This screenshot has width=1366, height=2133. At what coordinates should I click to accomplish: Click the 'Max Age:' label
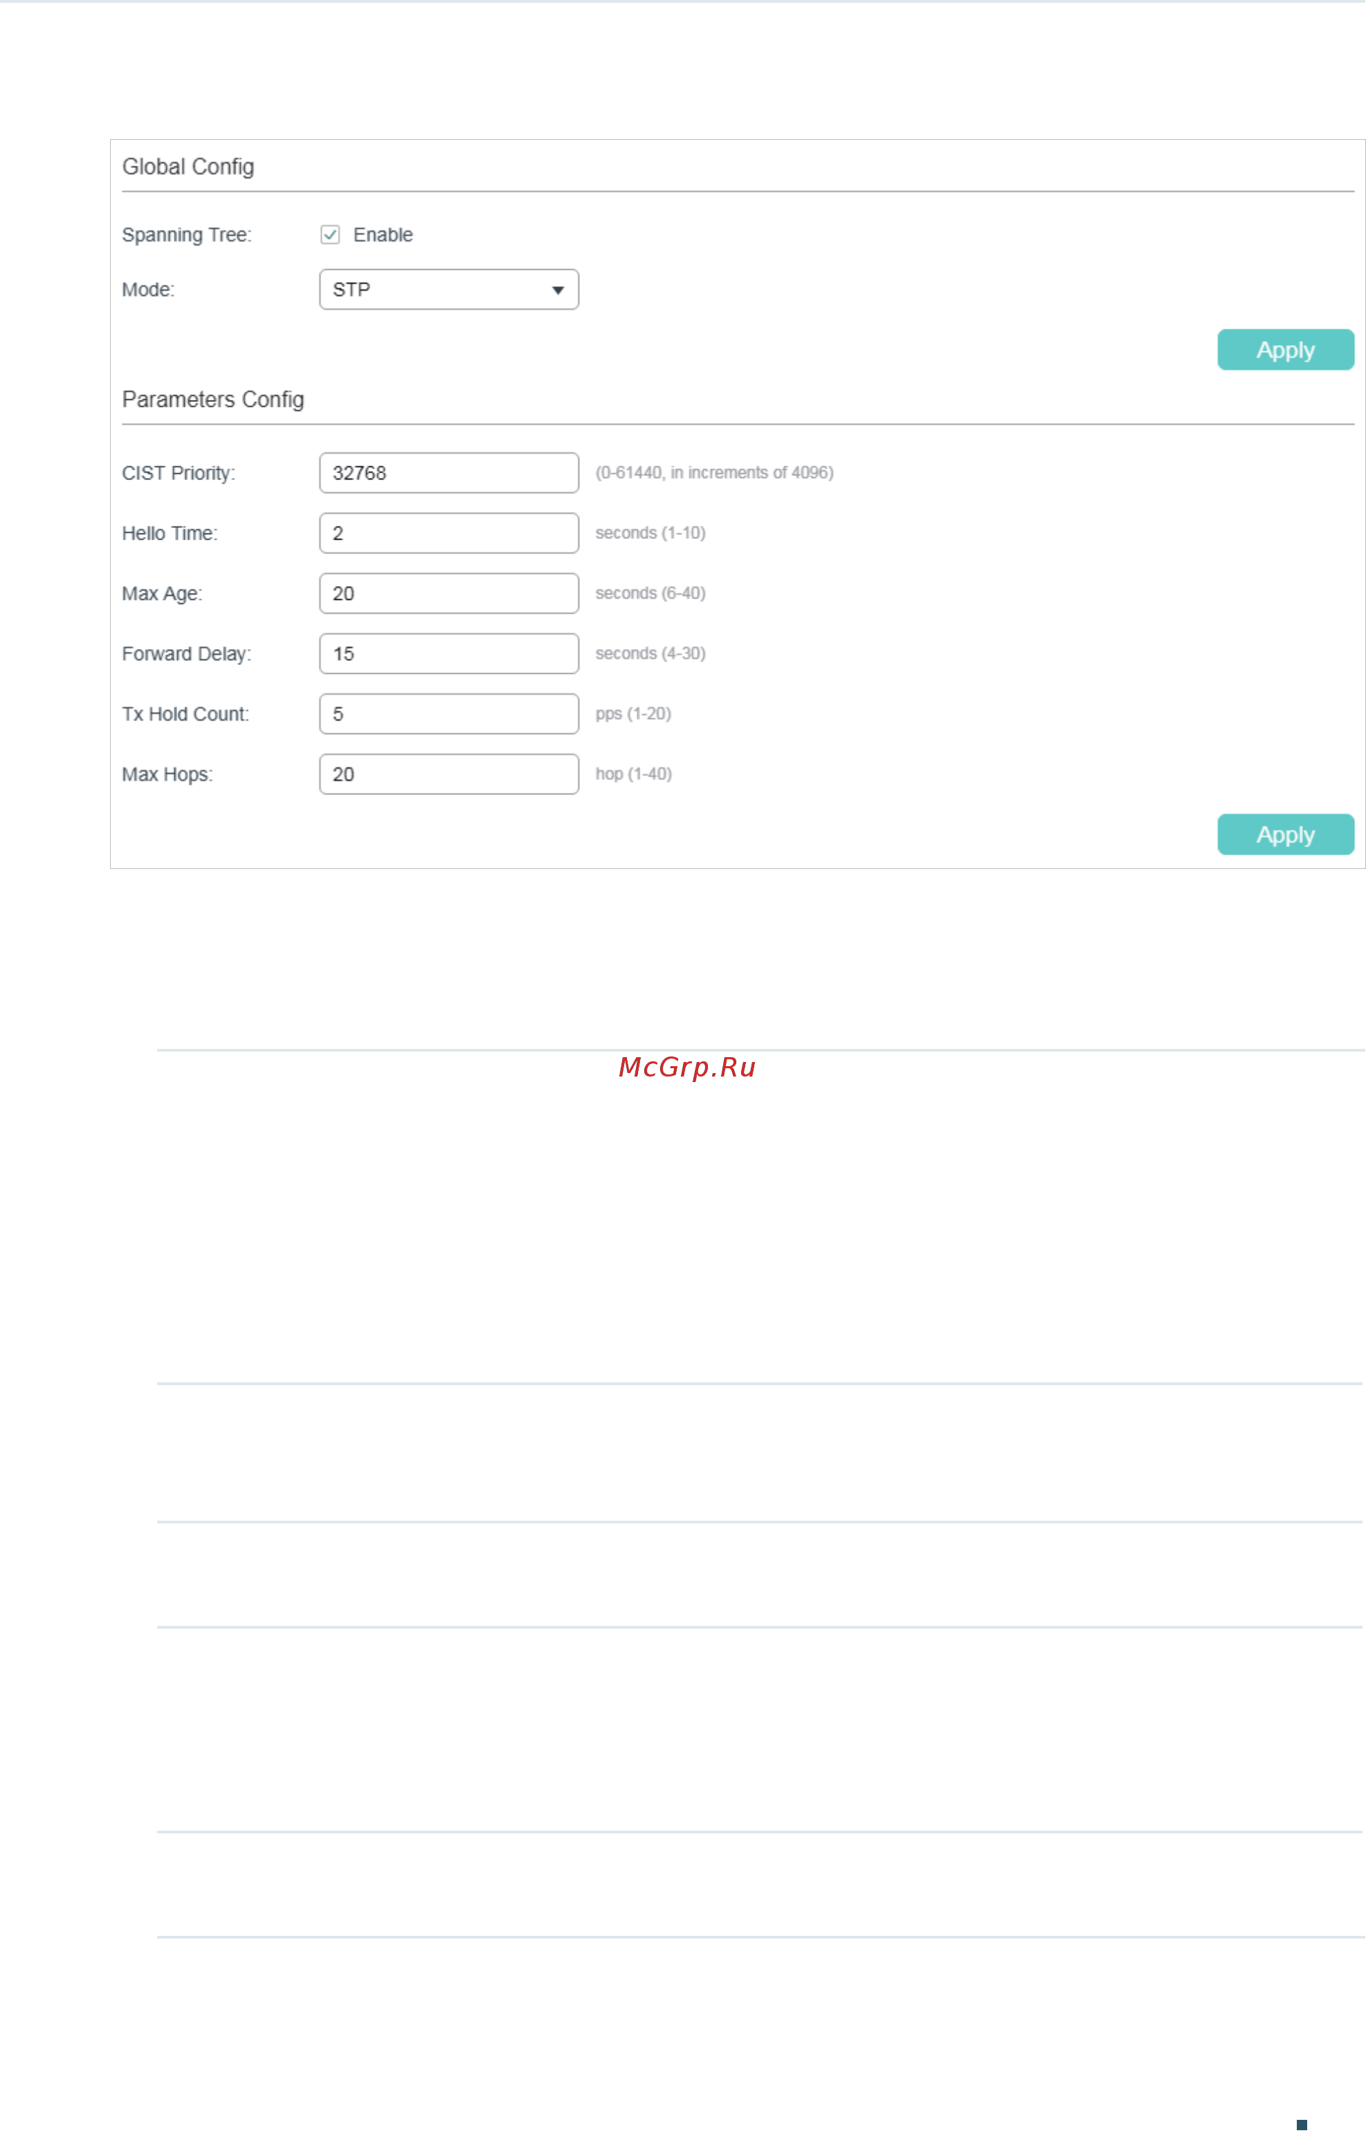[x=163, y=594]
